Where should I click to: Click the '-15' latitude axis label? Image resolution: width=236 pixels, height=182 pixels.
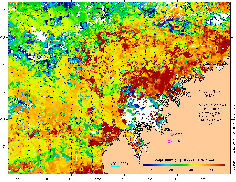(x=3, y=92)
